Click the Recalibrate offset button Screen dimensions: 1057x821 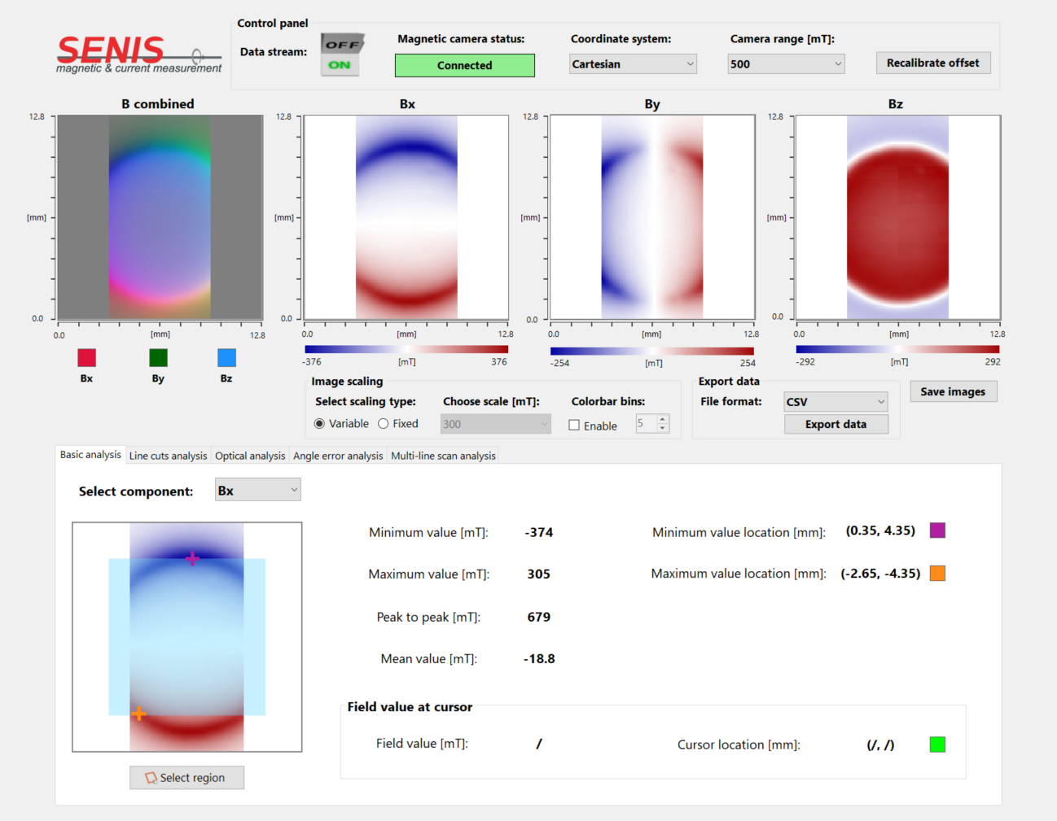click(x=932, y=63)
